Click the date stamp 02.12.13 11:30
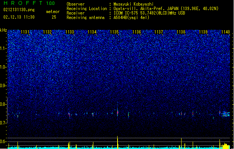 (x=19, y=17)
